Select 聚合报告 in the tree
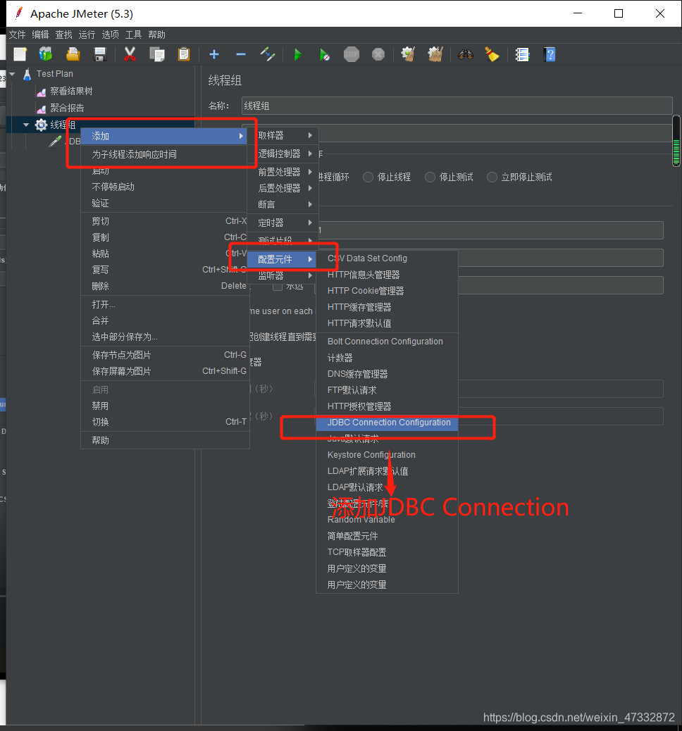Viewport: 682px width, 731px height. pyautogui.click(x=67, y=108)
